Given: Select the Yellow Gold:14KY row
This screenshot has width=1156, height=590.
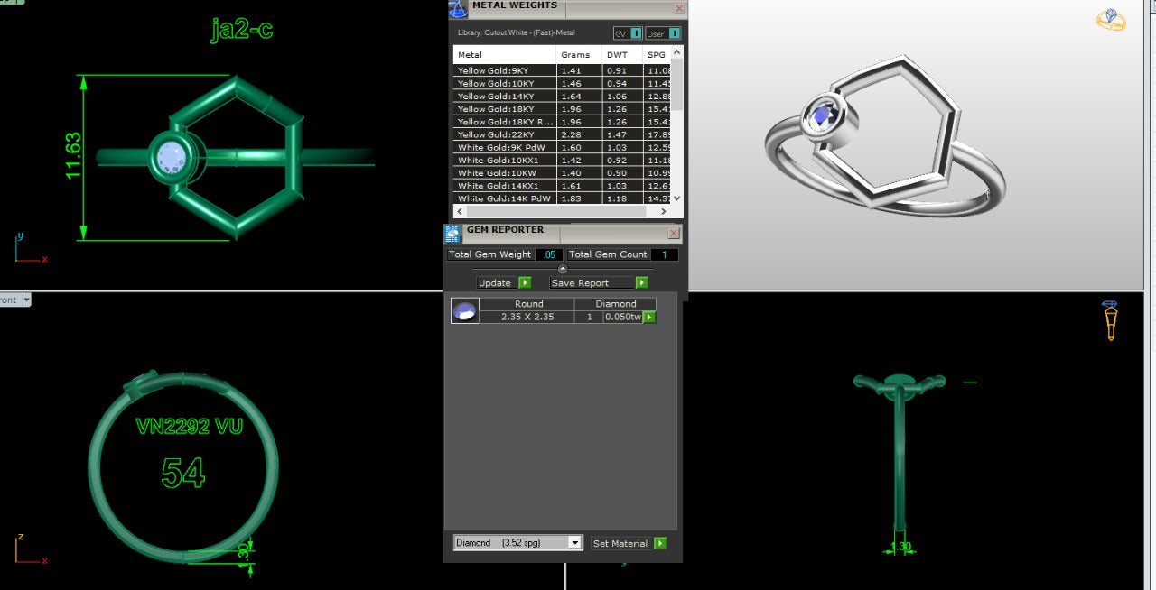Looking at the screenshot, I should tap(563, 96).
